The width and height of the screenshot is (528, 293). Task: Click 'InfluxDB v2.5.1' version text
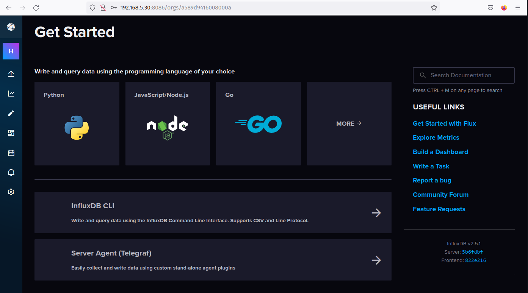tap(464, 244)
